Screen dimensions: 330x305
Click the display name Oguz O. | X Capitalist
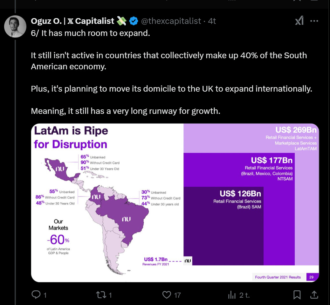72,21
